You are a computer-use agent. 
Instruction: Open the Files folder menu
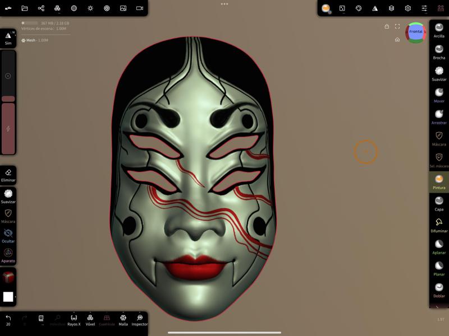click(x=25, y=8)
